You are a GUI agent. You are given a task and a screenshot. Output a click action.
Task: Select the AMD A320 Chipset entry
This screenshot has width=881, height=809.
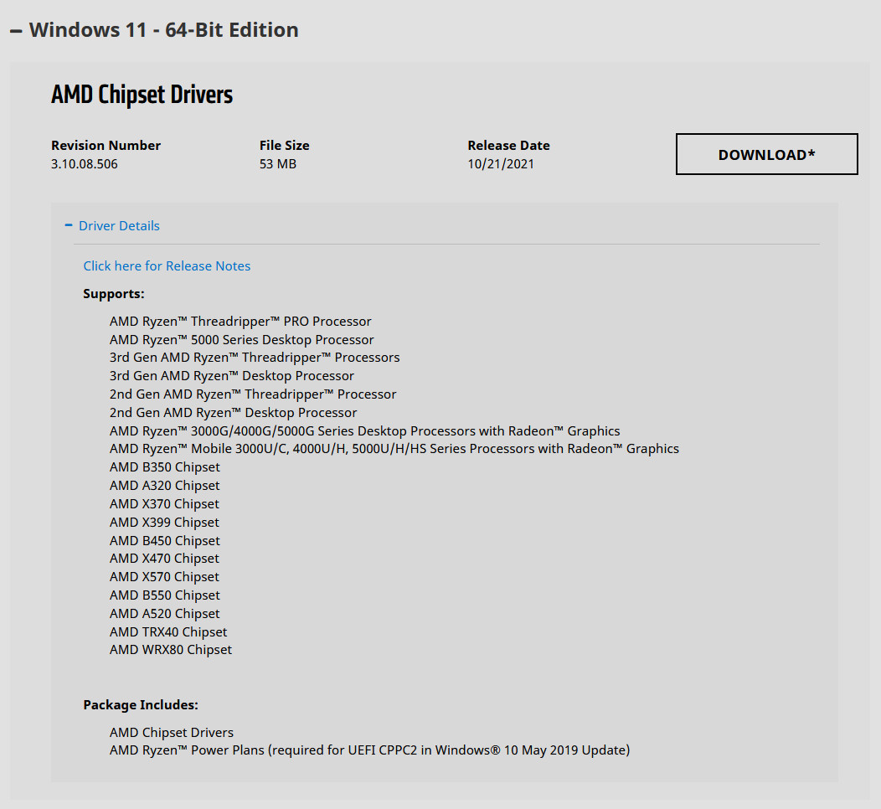[165, 486]
